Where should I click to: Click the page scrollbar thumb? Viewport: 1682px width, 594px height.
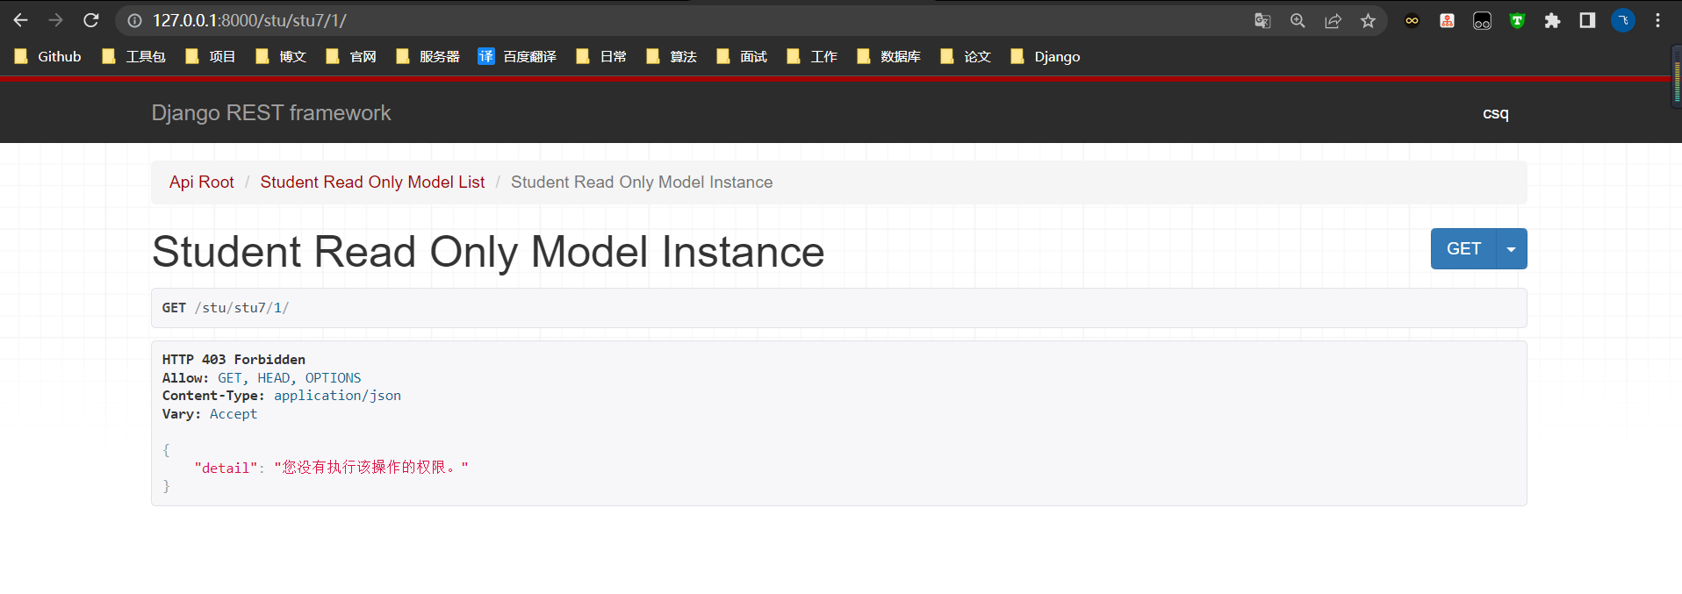point(1677,76)
